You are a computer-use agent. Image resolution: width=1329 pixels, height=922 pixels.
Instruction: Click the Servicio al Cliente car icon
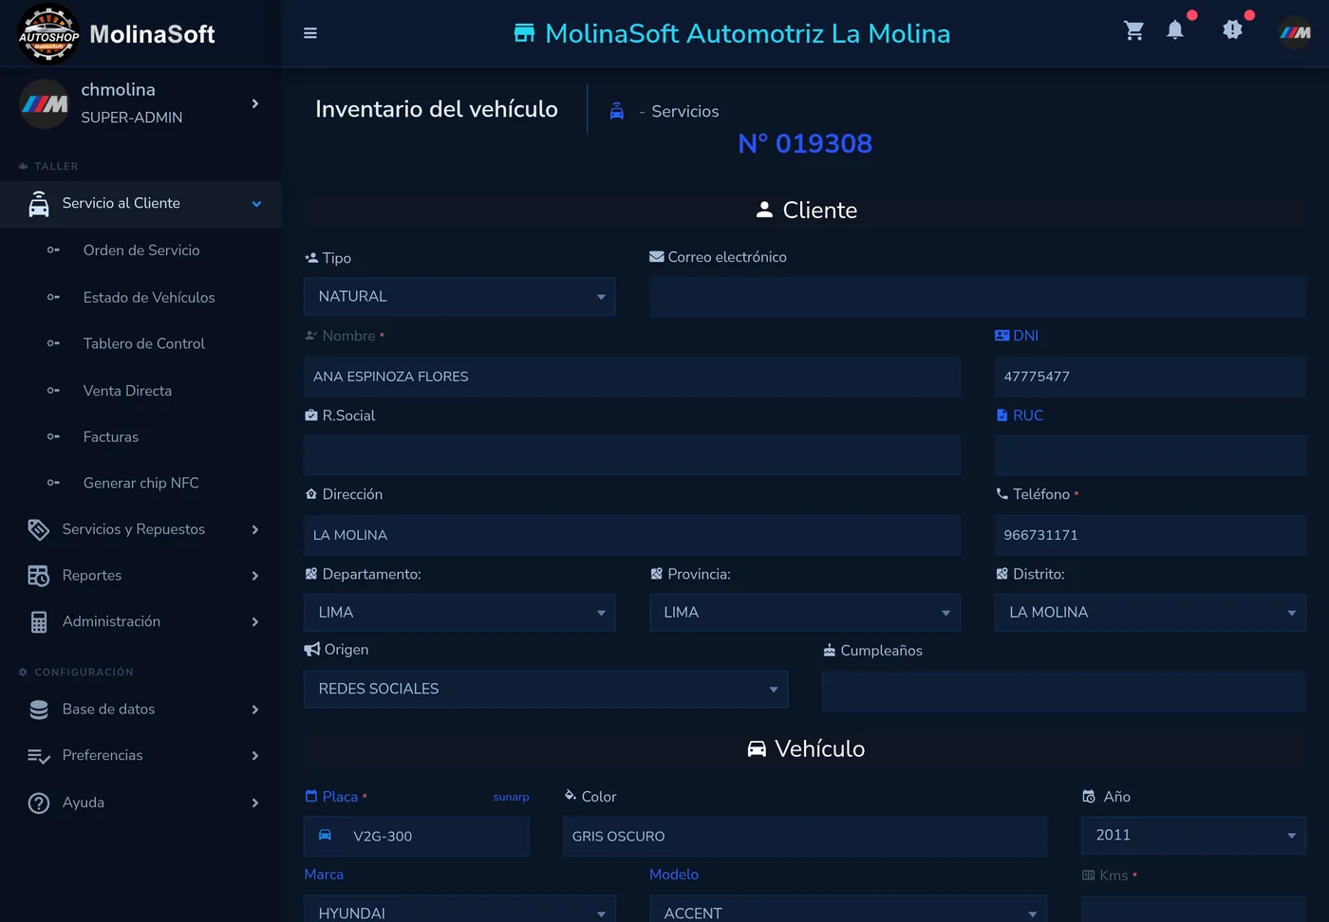[x=39, y=204]
